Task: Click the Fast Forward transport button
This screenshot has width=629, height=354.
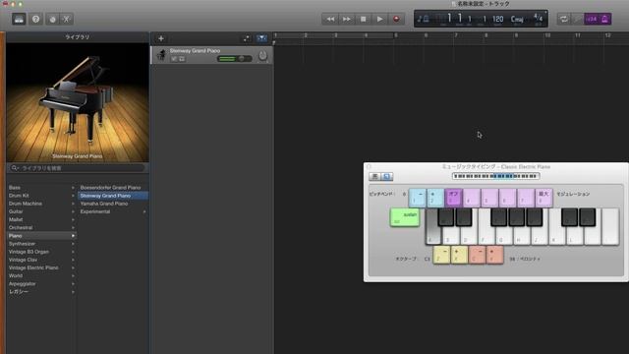Action: (347, 19)
